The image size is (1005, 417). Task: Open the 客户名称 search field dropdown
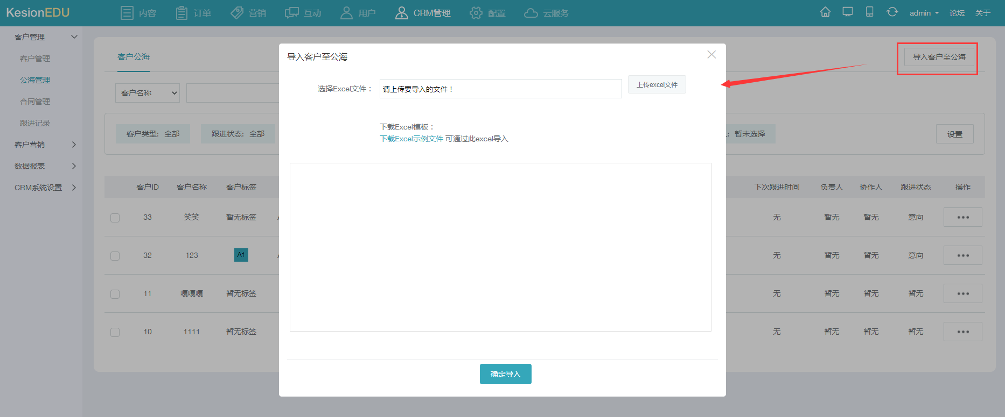(148, 93)
